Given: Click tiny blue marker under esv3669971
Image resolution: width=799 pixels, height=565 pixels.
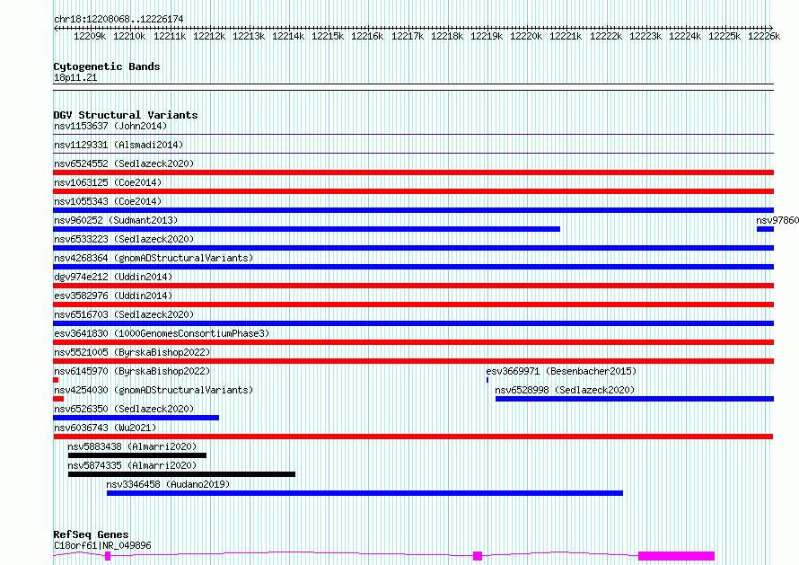Looking at the screenshot, I should tap(487, 380).
